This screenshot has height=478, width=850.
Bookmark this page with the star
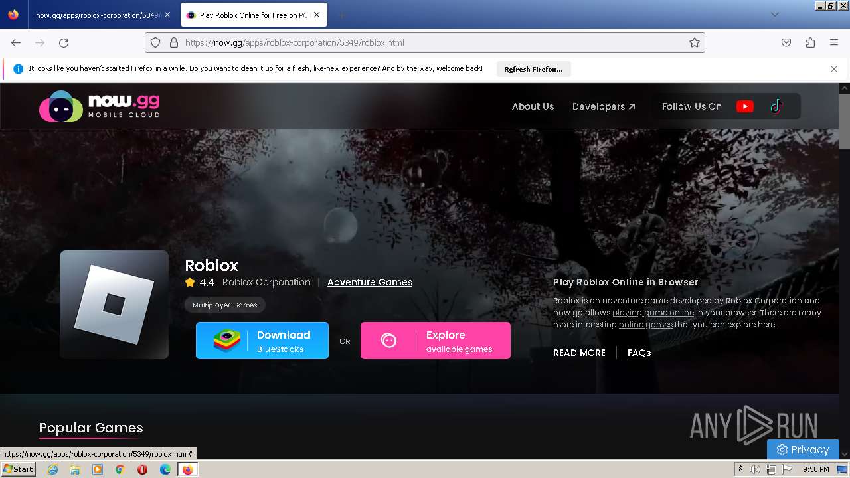pos(695,42)
